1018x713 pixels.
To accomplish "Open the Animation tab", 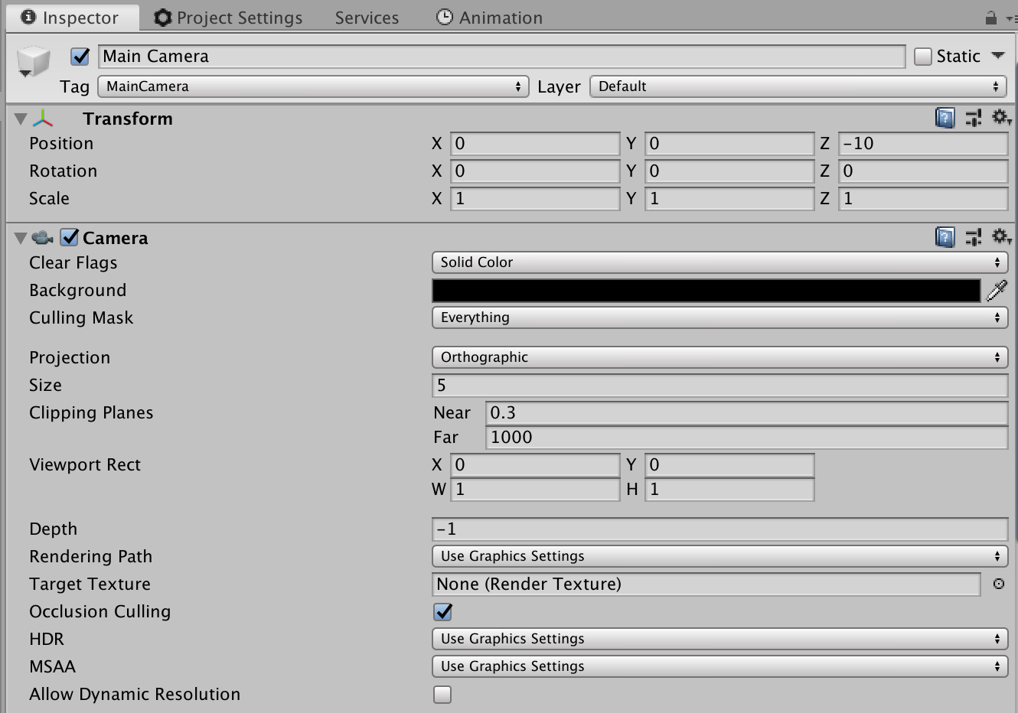I will 488,17.
